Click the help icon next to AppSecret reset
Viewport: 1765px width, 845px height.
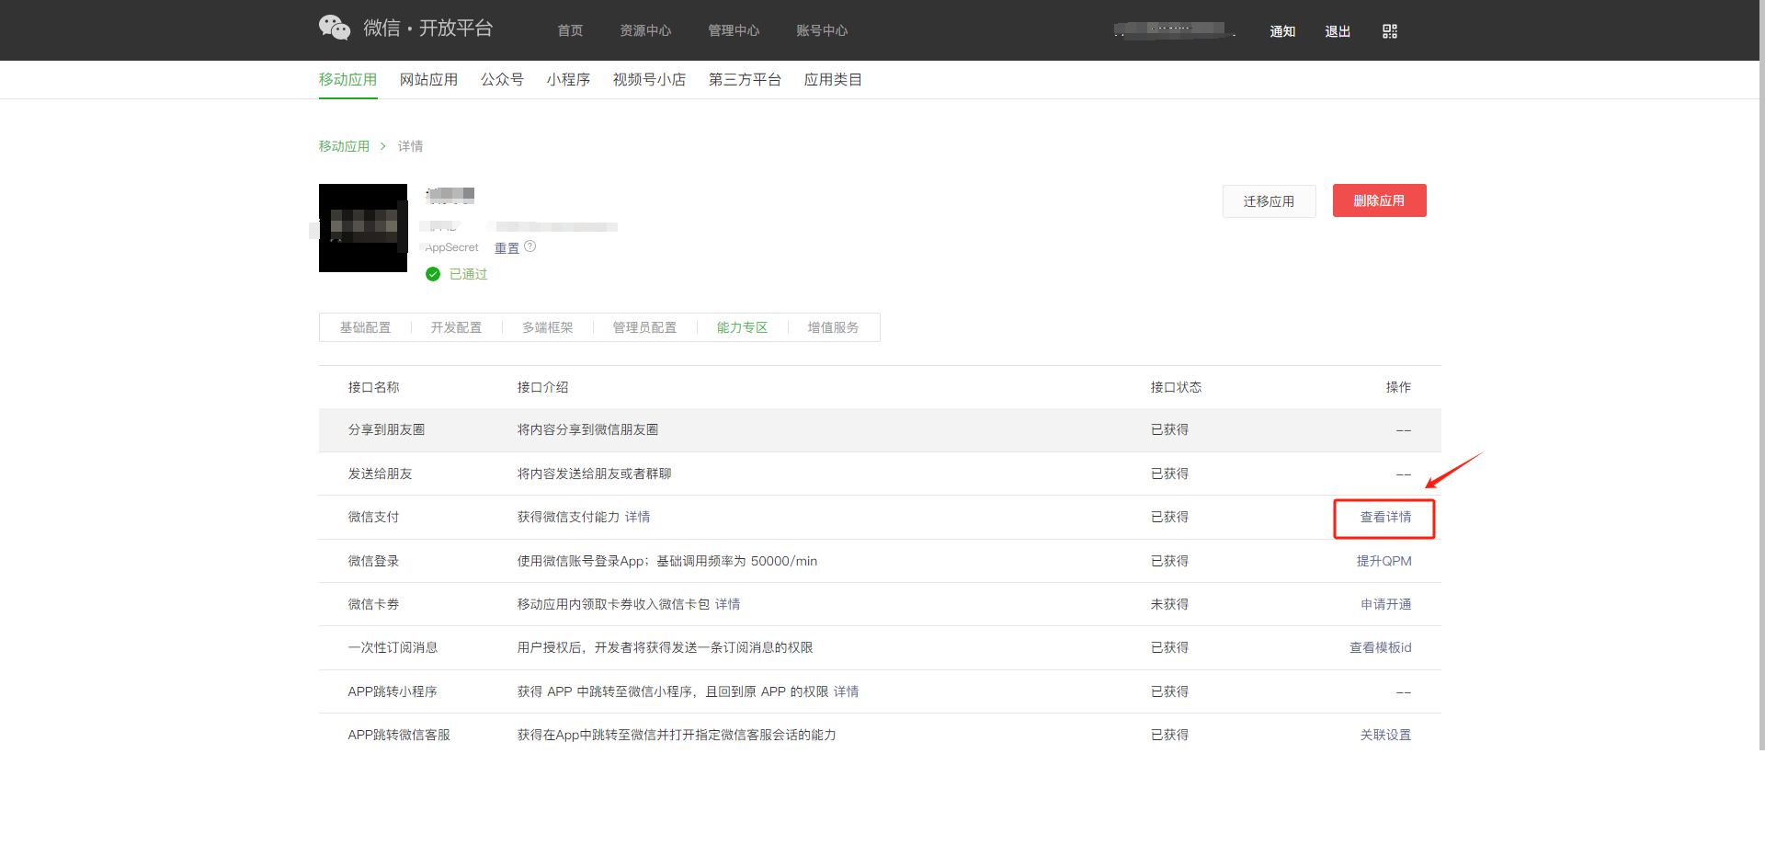click(x=530, y=246)
